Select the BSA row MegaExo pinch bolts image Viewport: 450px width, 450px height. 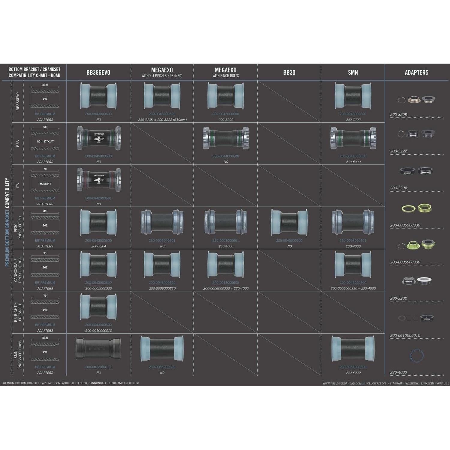[x=226, y=138]
